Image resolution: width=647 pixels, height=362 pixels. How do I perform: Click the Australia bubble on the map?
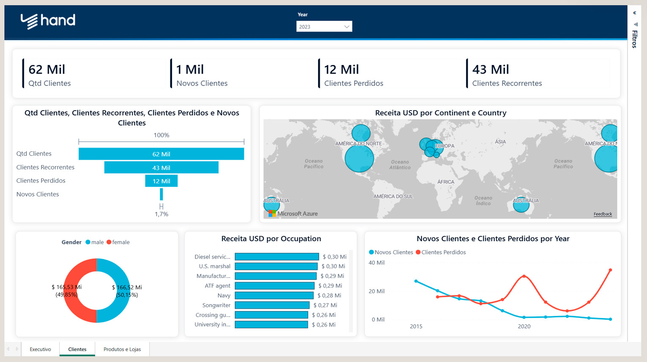pos(521,205)
